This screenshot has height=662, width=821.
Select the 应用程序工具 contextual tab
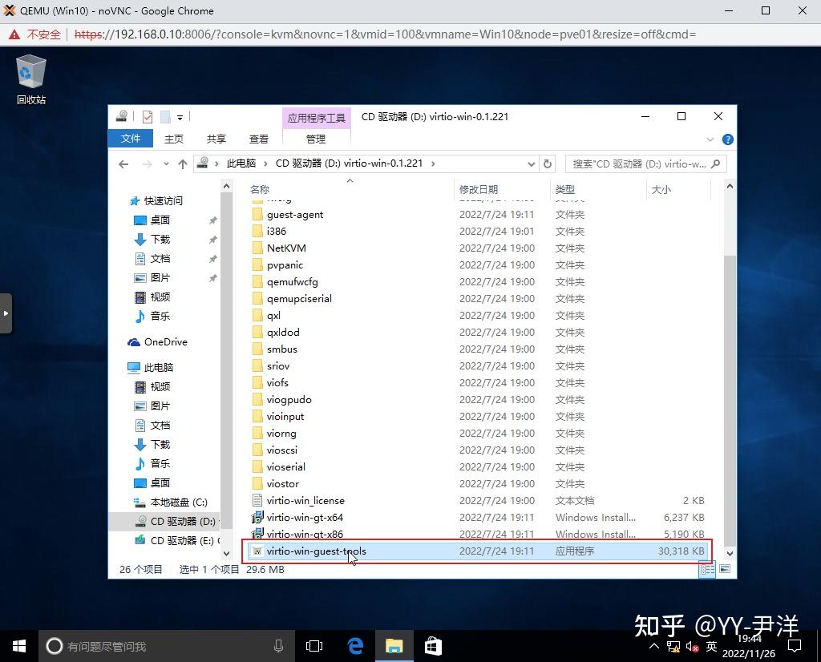316,118
